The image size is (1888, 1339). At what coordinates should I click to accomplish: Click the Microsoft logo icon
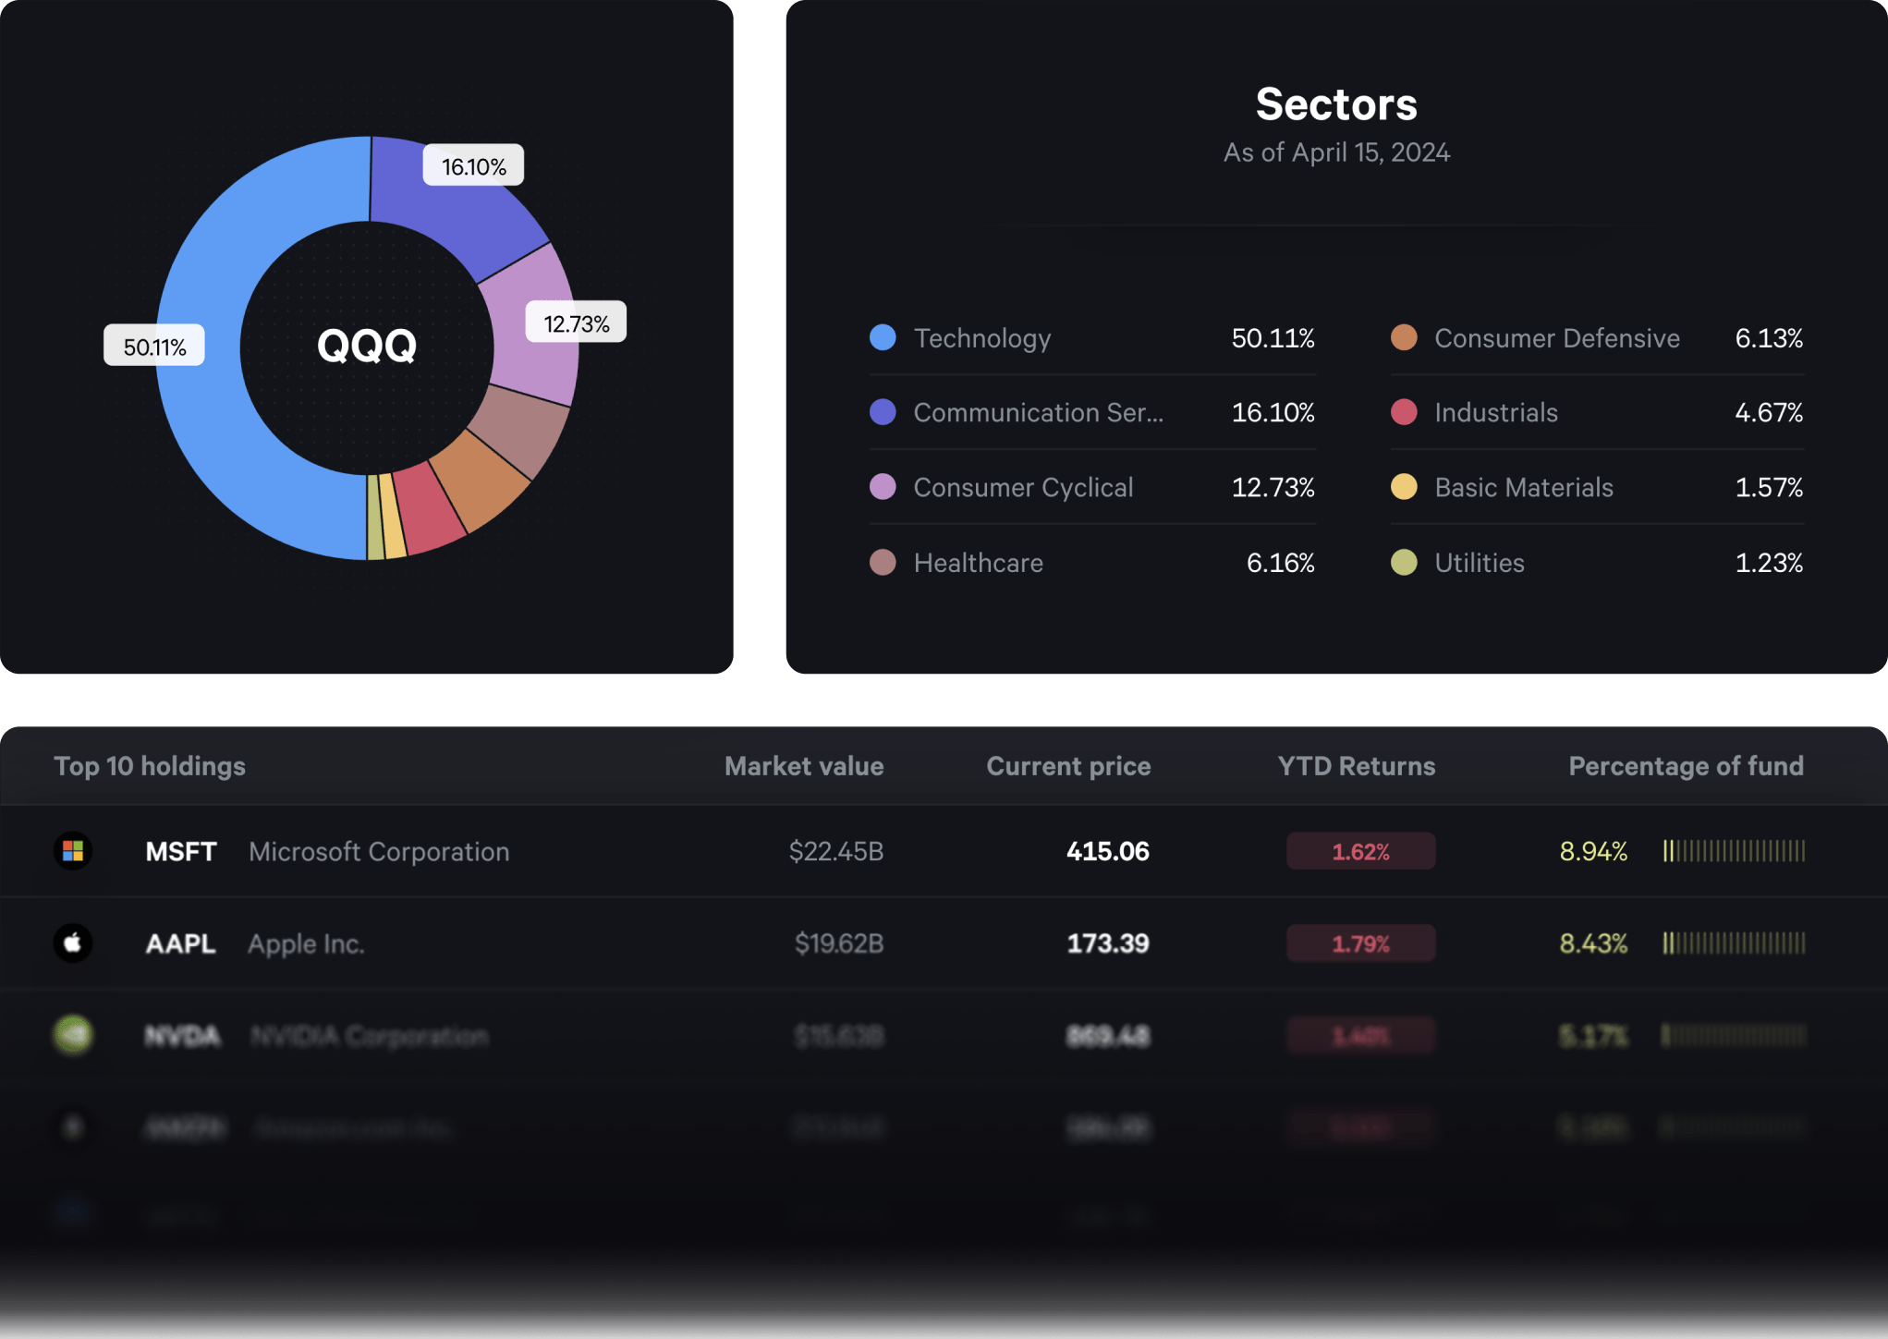click(x=73, y=850)
